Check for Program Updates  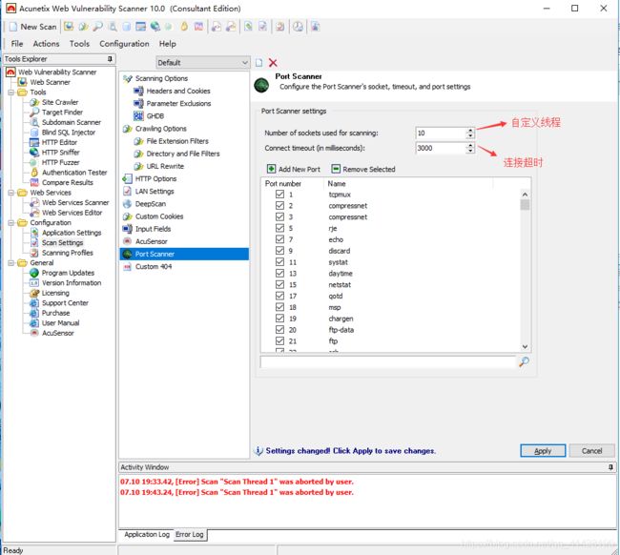pyautogui.click(x=68, y=273)
